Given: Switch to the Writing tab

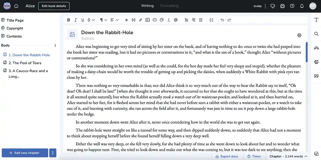Looking at the screenshot, I should (x=147, y=6).
